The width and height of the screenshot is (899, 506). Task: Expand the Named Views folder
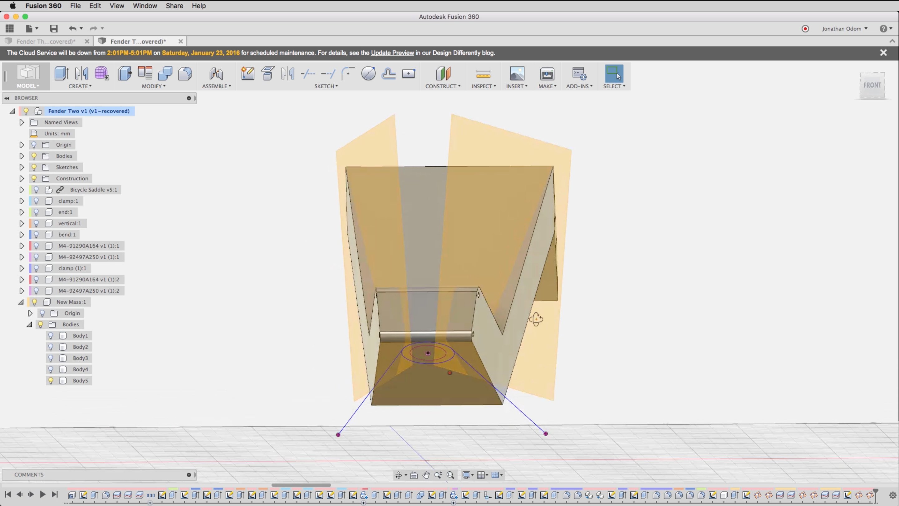22,122
